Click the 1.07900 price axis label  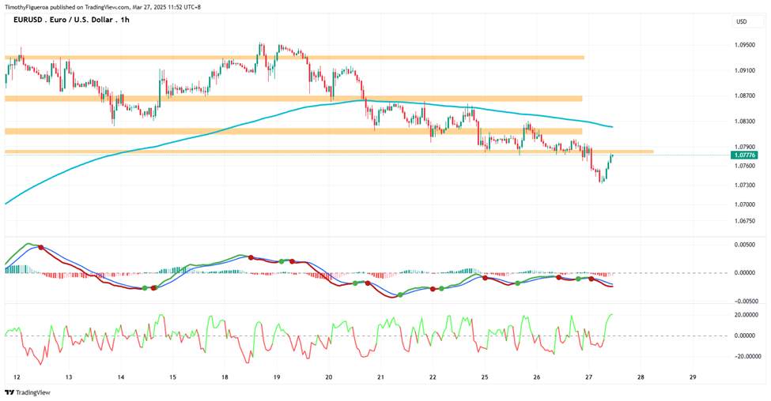745,147
